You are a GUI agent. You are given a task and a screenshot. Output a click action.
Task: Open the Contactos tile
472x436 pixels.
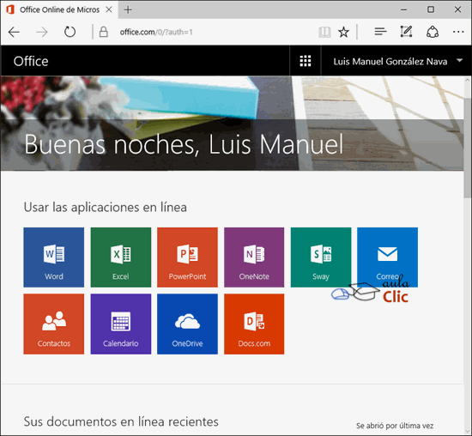[54, 324]
